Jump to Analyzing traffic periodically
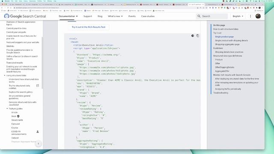This screenshot has height=154, width=274. (228, 89)
